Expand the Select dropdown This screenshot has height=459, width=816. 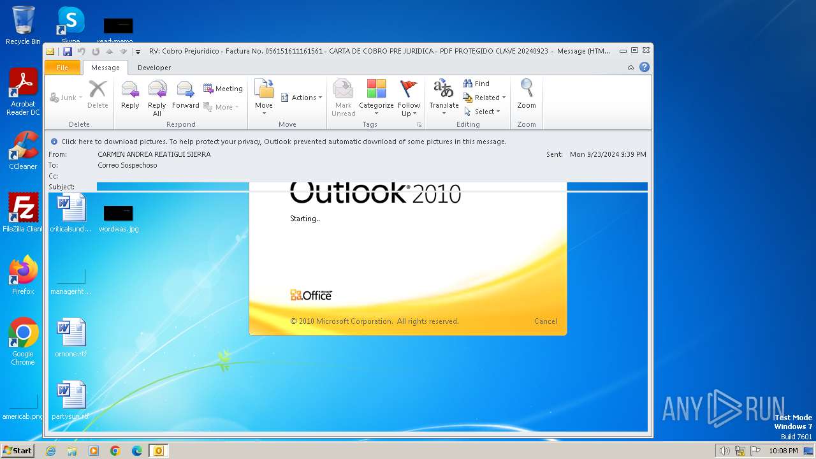coord(483,112)
